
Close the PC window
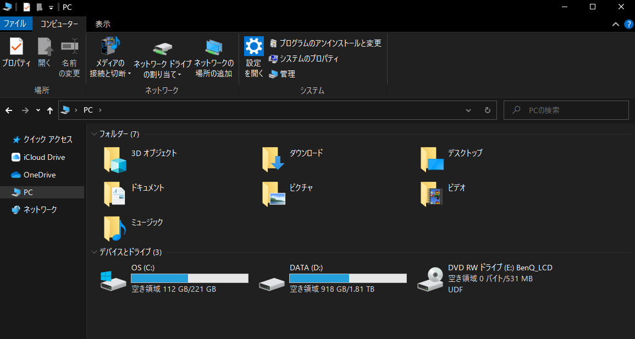pyautogui.click(x=621, y=7)
